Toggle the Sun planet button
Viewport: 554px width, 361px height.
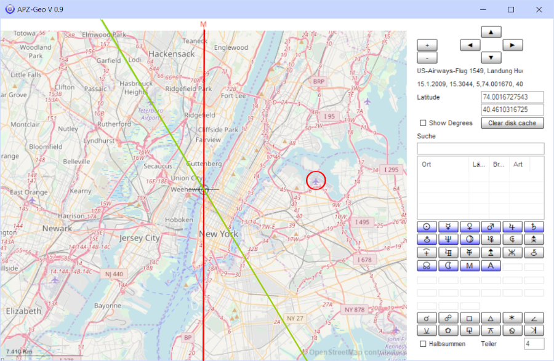[x=427, y=227]
